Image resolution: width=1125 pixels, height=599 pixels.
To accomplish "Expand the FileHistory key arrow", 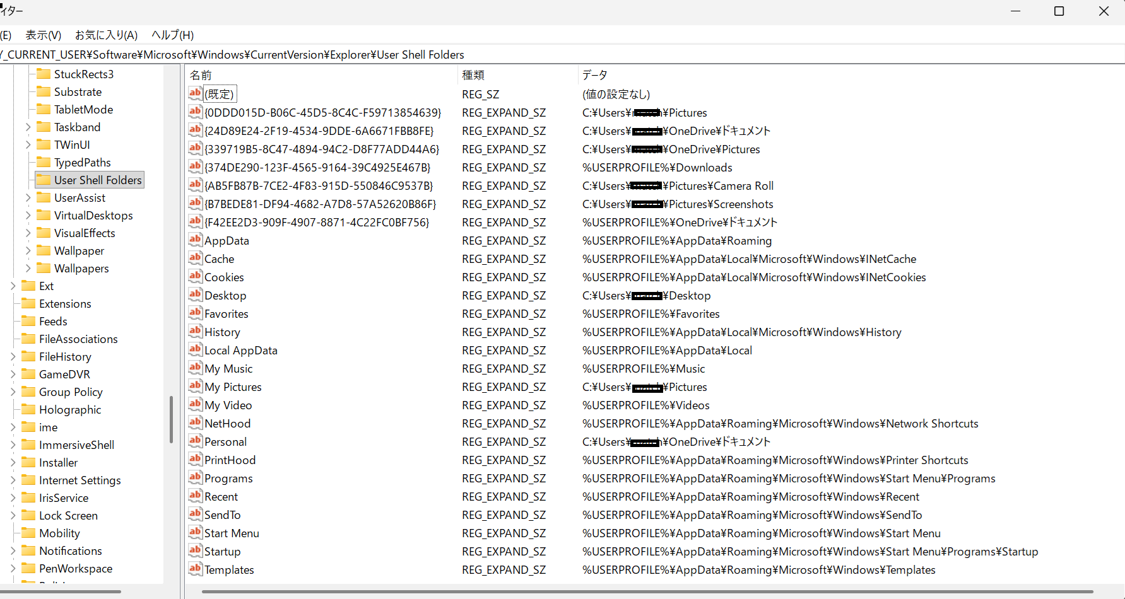I will pos(13,357).
